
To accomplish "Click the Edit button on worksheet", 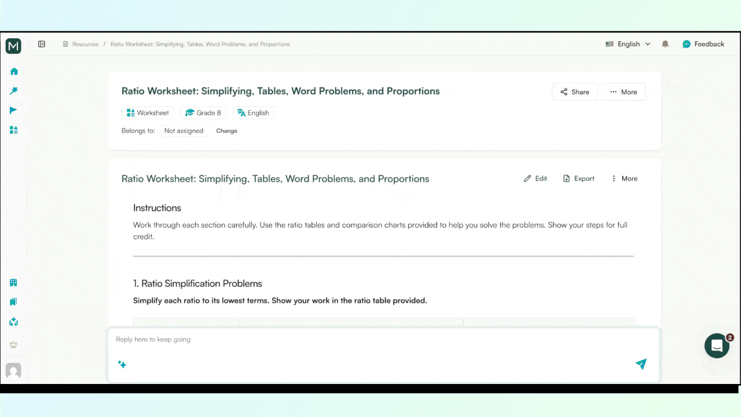I will point(535,178).
